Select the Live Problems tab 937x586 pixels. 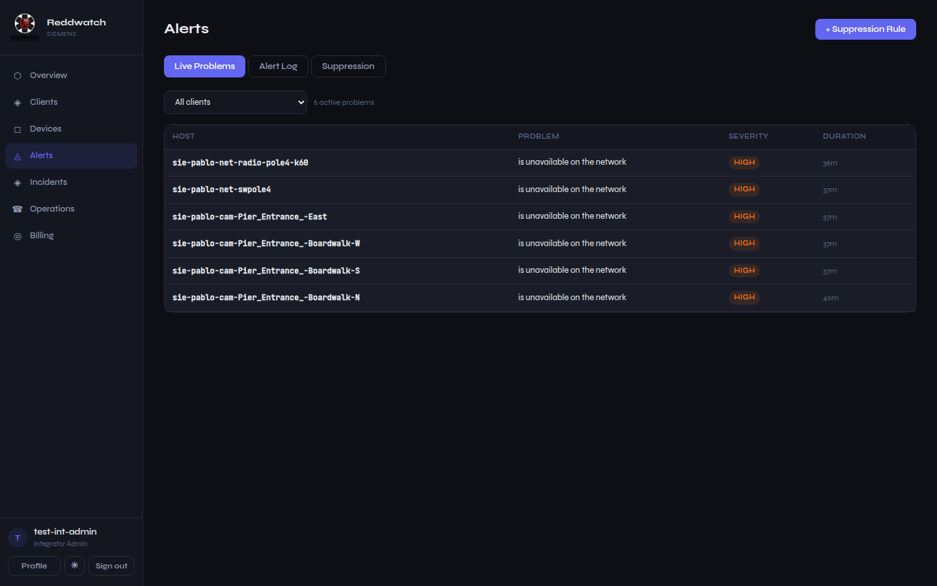coord(204,66)
